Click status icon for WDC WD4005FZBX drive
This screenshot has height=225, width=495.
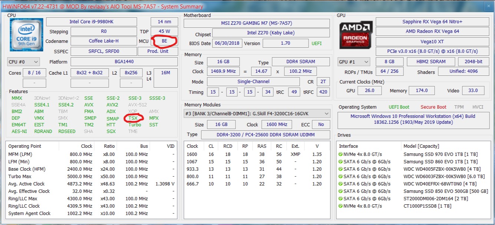(340, 169)
